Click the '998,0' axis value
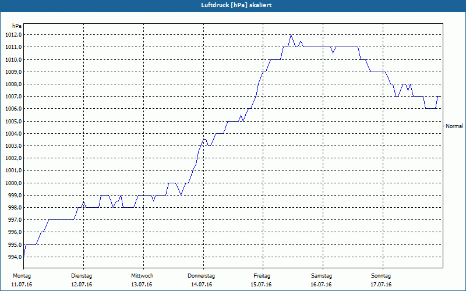The image size is (466, 291). 15,208
